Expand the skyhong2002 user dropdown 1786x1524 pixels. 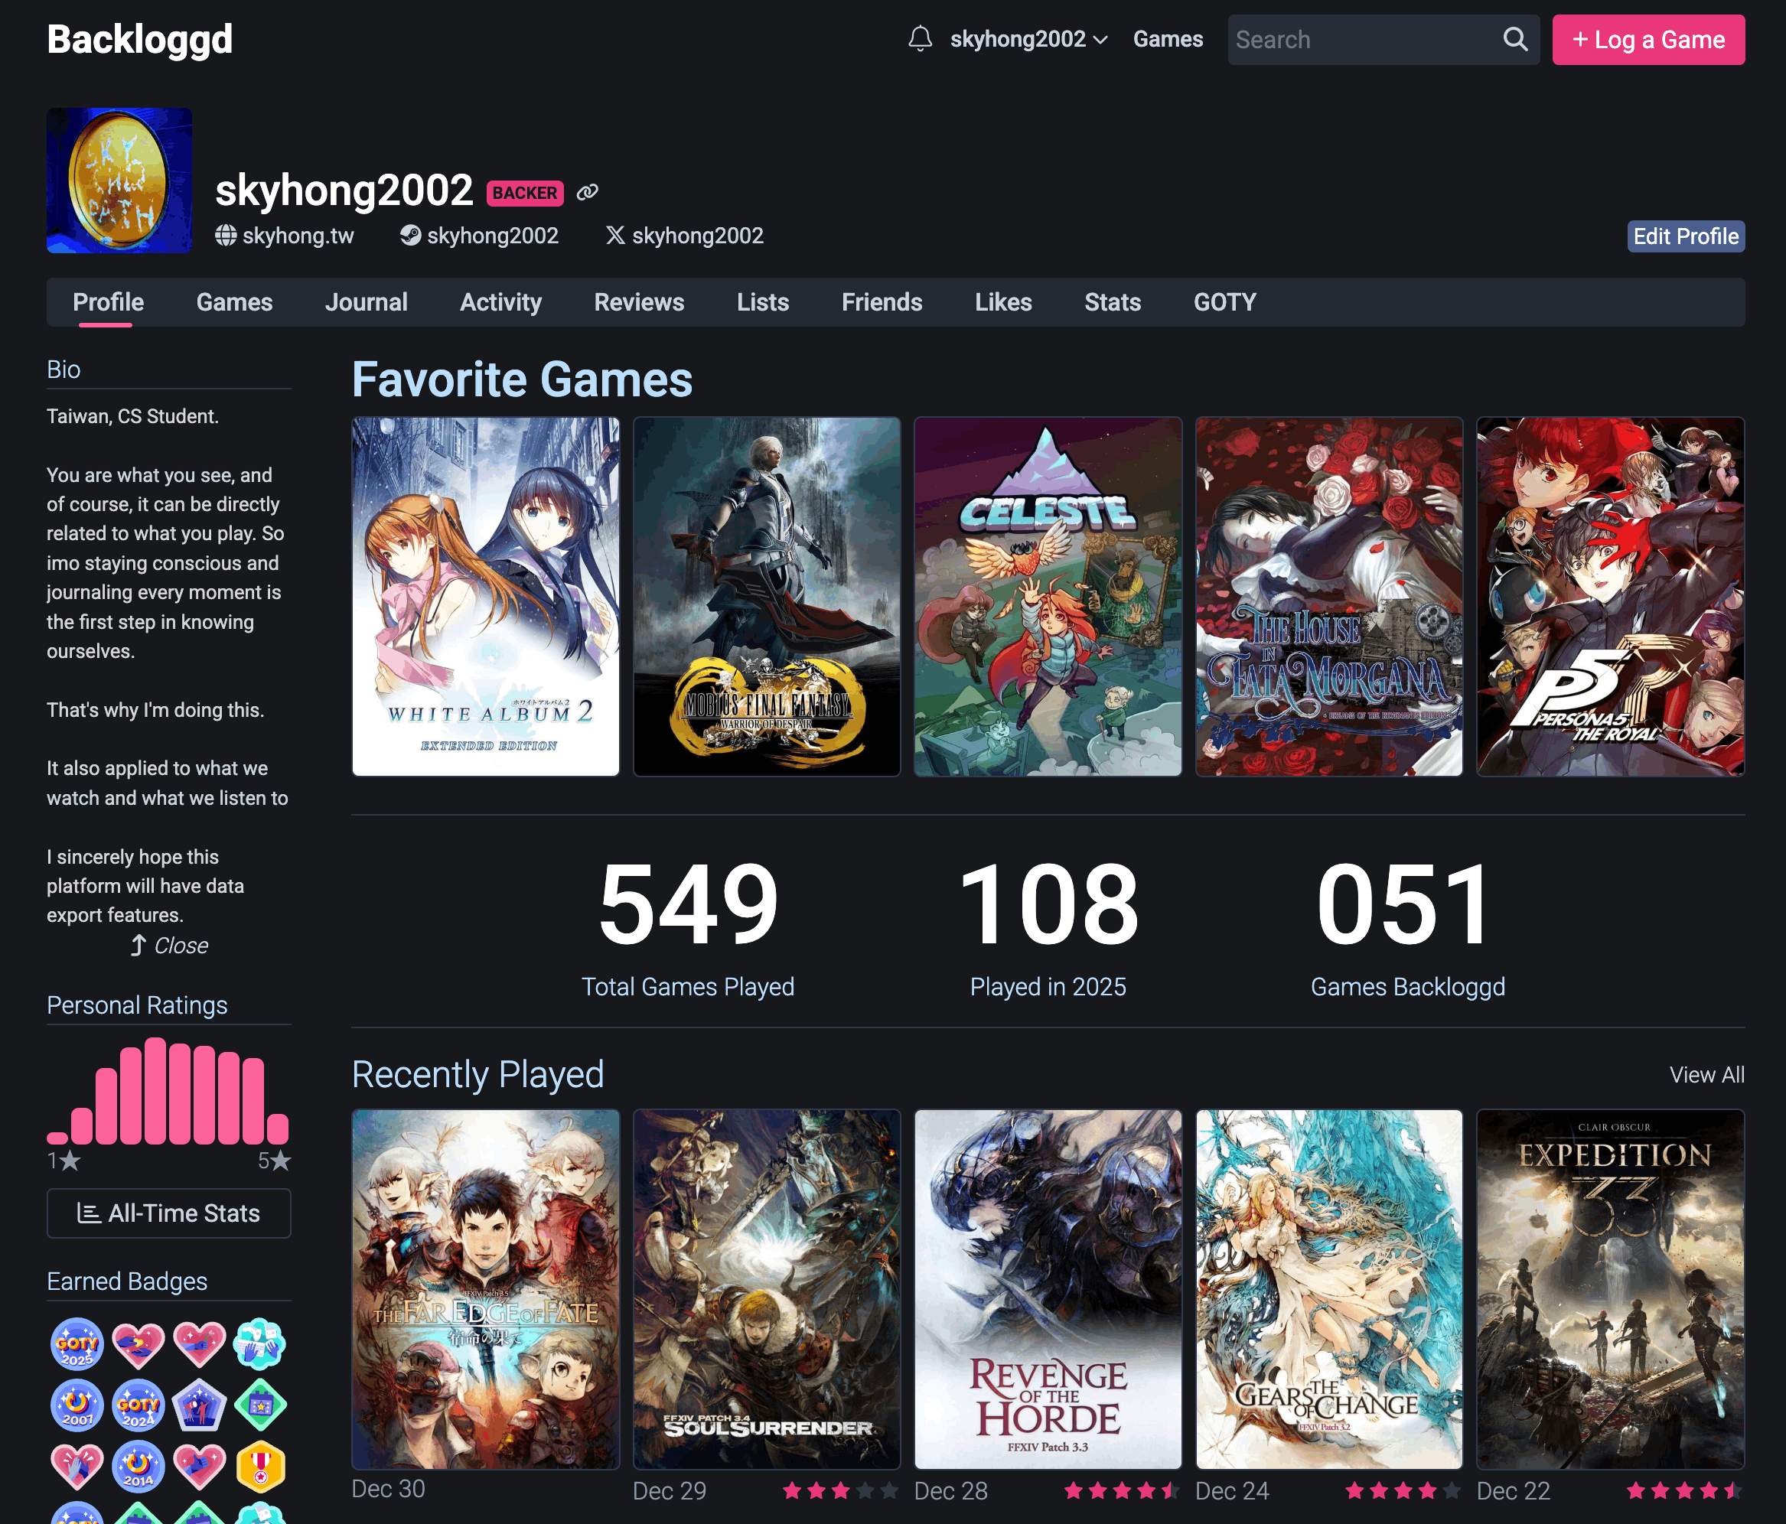[1028, 40]
